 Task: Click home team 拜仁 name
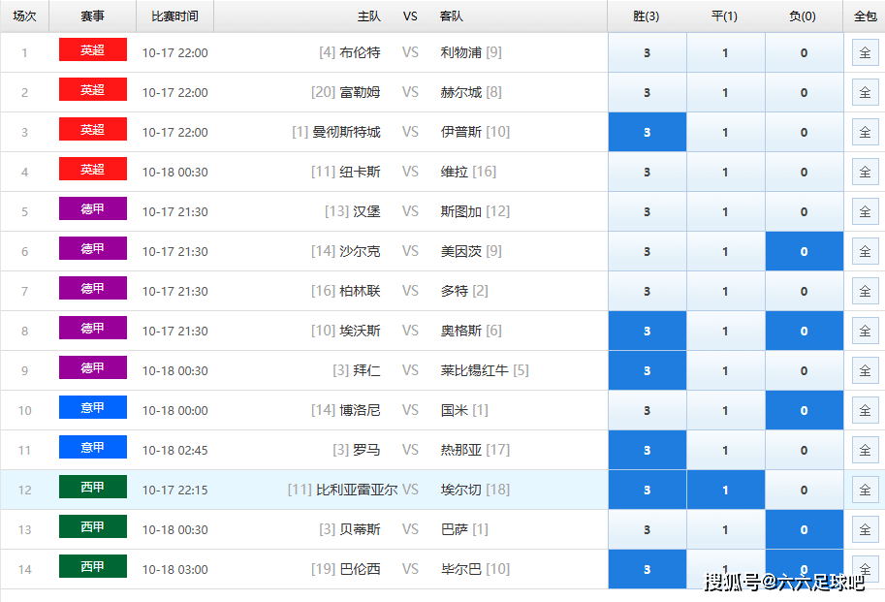point(366,370)
